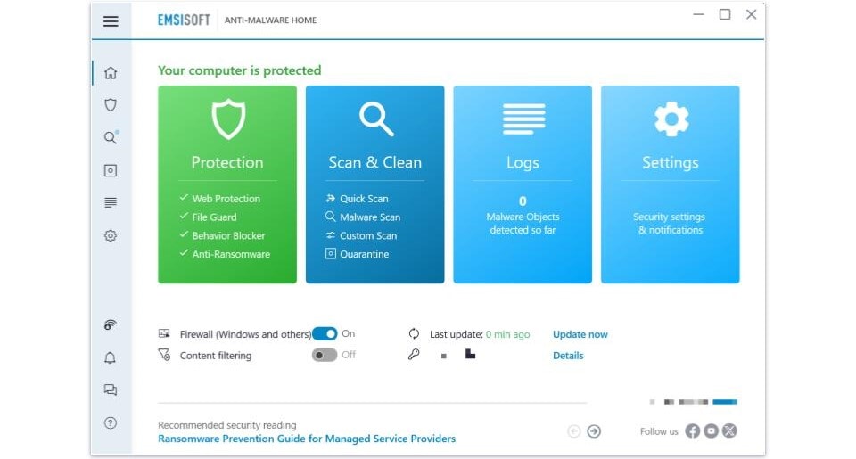Open the Protection tile heading
Viewport: 856px width, 459px height.
pyautogui.click(x=227, y=162)
